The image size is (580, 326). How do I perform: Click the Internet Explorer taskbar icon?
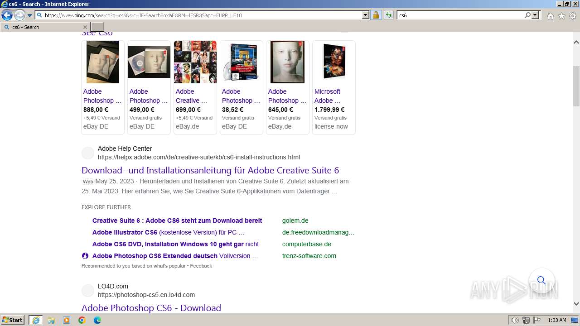pyautogui.click(x=36, y=320)
